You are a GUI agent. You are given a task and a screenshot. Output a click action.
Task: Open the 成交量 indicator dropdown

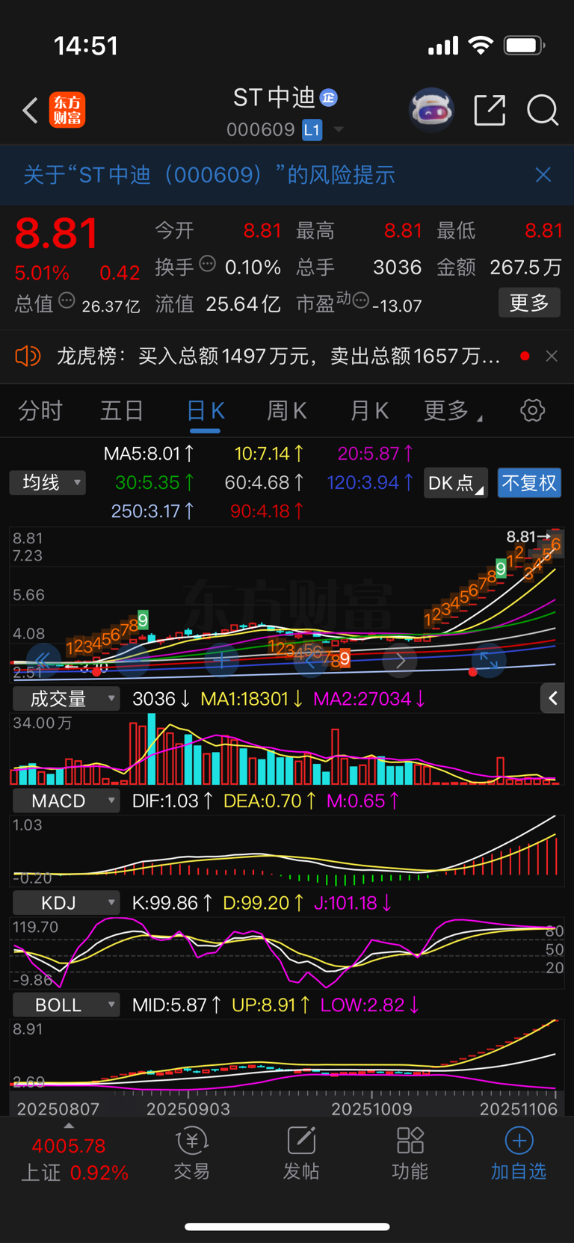pyautogui.click(x=67, y=699)
